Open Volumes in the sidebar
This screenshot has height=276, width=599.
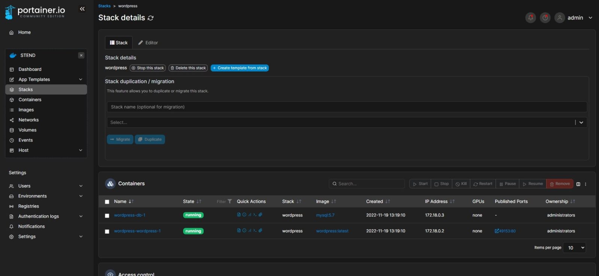(46, 130)
